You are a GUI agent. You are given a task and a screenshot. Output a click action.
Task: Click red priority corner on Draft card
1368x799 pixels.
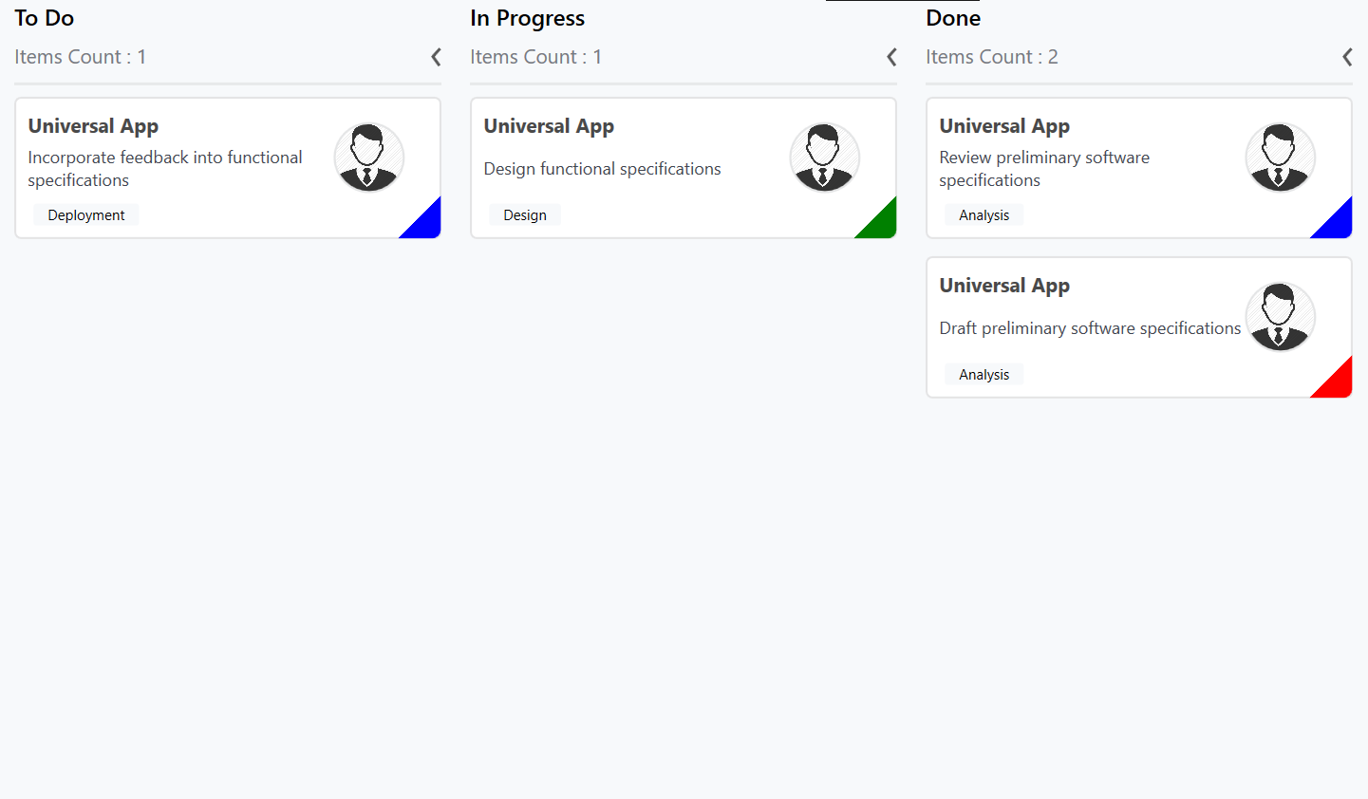pyautogui.click(x=1338, y=382)
